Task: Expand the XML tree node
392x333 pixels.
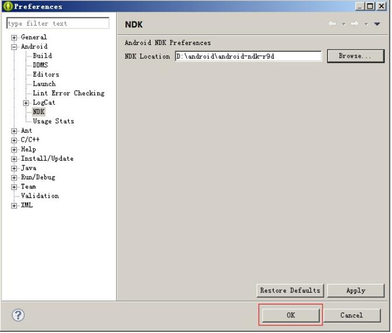Action: (x=14, y=206)
